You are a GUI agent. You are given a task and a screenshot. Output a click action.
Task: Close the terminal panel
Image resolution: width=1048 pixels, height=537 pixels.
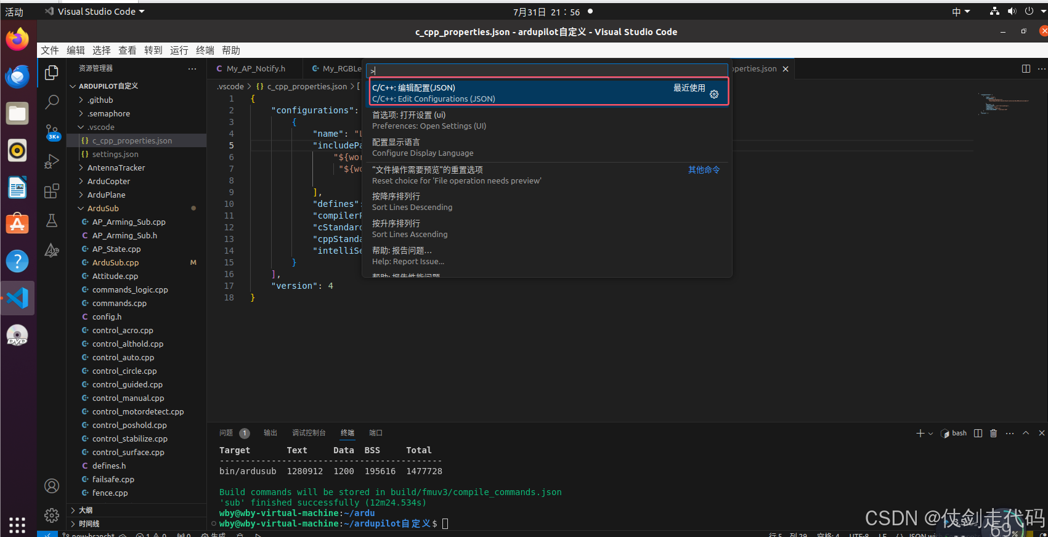pyautogui.click(x=1042, y=433)
